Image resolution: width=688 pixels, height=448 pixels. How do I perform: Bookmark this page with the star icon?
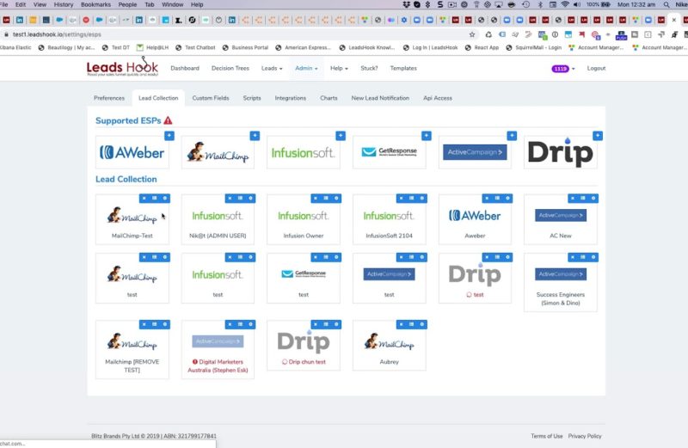coord(472,34)
